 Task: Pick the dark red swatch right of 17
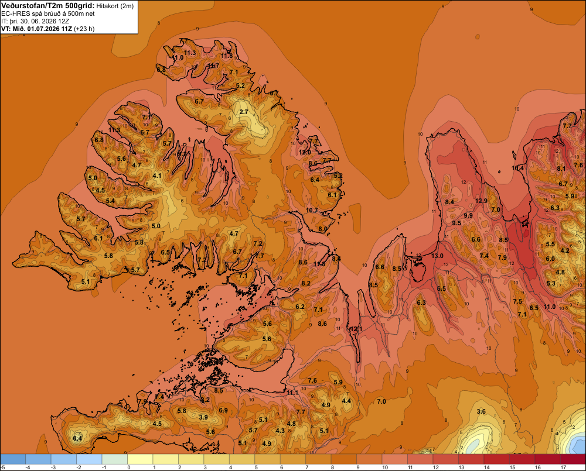[x=573, y=459]
